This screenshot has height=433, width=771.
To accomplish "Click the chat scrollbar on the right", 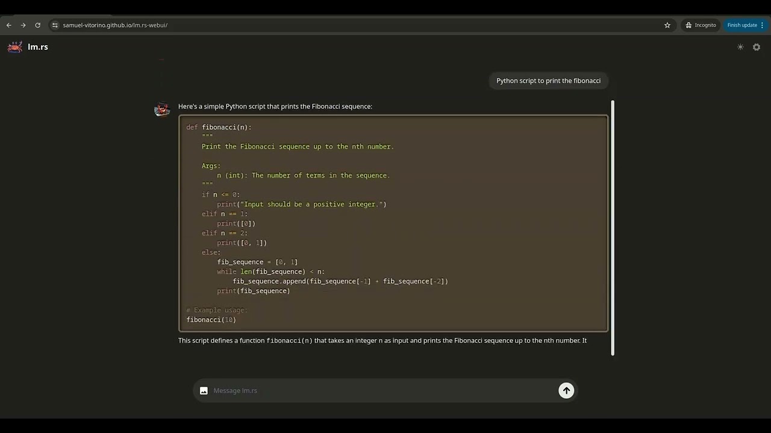I will tap(613, 228).
